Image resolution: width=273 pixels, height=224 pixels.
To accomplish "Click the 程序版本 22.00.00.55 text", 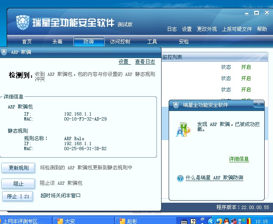I will (243, 207).
